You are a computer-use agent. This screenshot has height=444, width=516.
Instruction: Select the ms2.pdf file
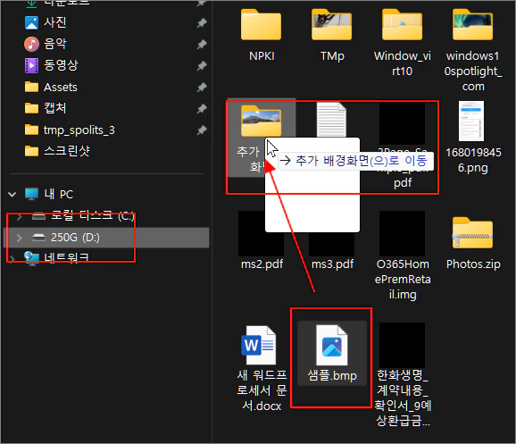click(x=262, y=240)
